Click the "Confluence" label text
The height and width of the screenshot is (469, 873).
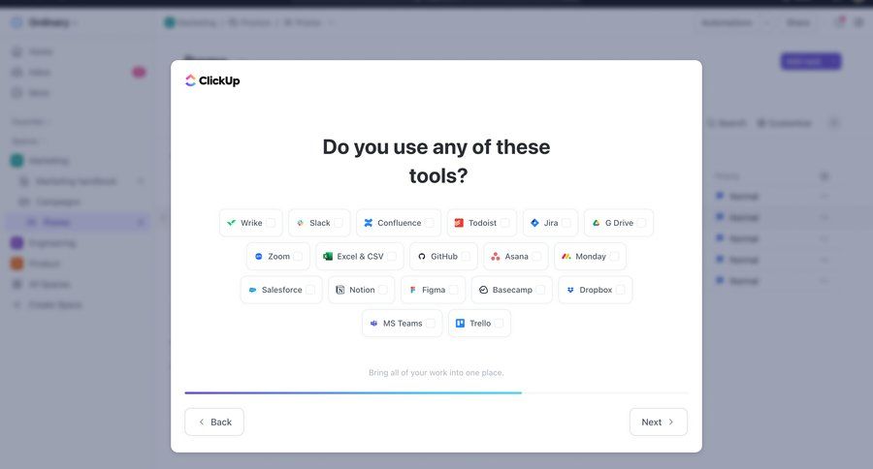pos(400,223)
